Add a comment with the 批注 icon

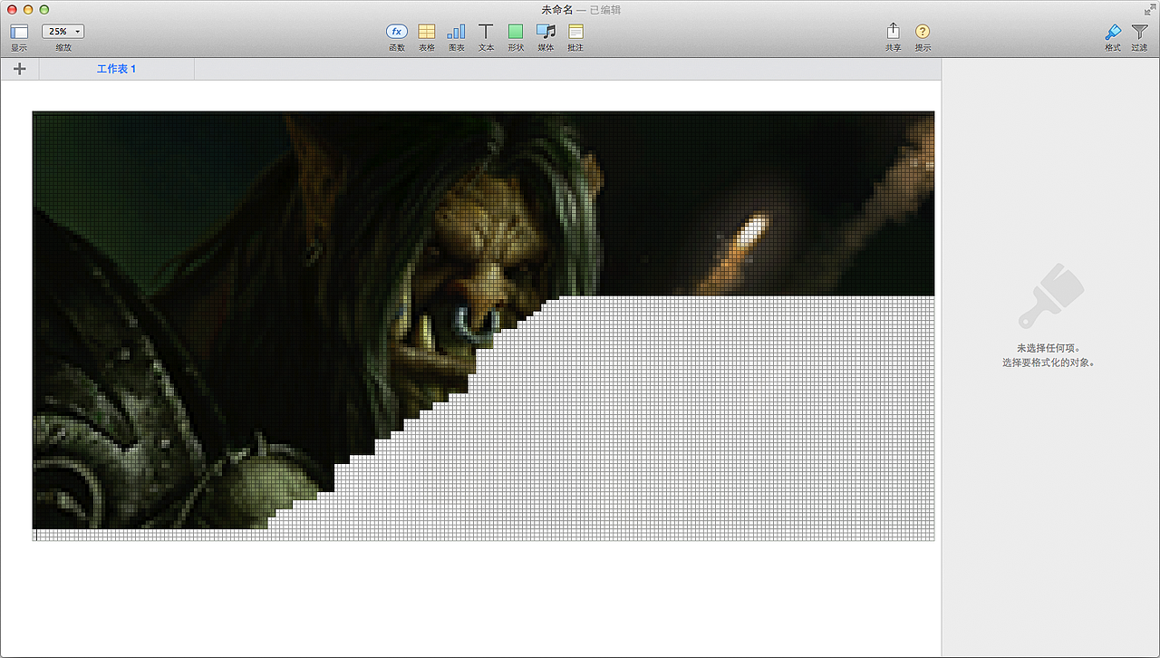575,32
